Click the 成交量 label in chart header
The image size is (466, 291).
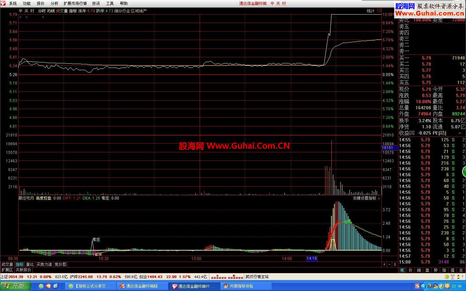point(62,11)
